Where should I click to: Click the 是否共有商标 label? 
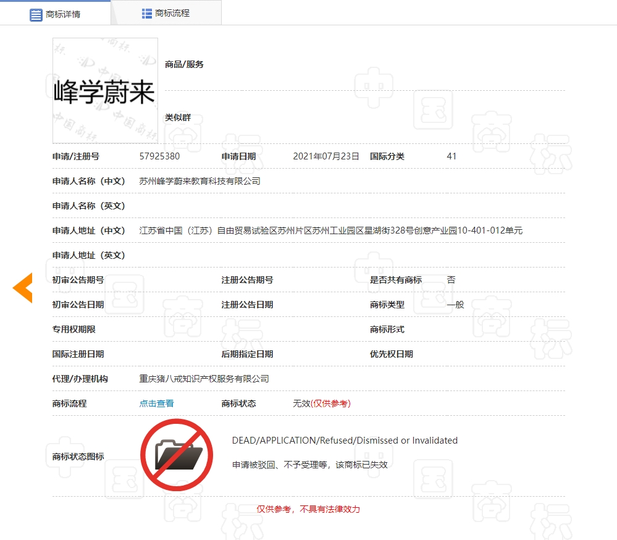click(396, 280)
